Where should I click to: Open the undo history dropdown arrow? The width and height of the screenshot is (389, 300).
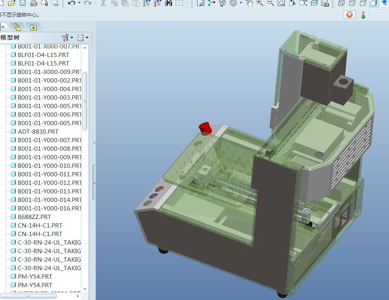(x=79, y=3)
